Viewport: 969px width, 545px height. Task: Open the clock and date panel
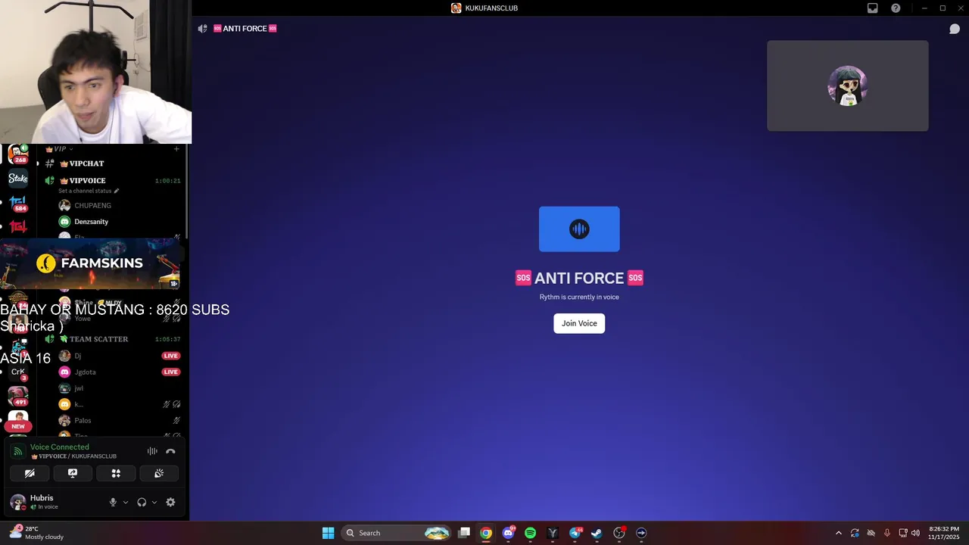pos(943,533)
